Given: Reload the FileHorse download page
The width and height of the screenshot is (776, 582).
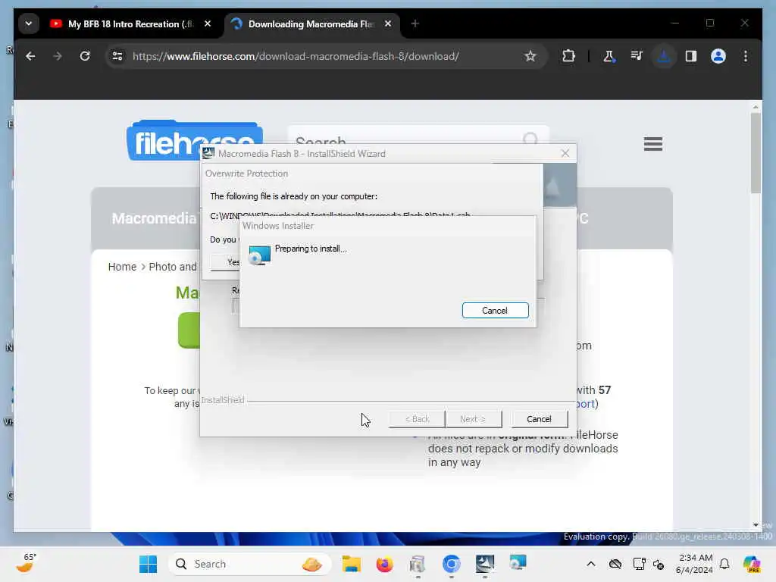Looking at the screenshot, I should (85, 56).
